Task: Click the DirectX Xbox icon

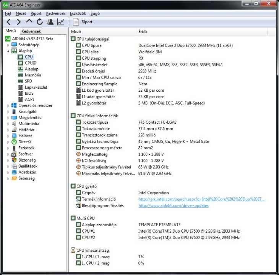Action: (x=14, y=142)
